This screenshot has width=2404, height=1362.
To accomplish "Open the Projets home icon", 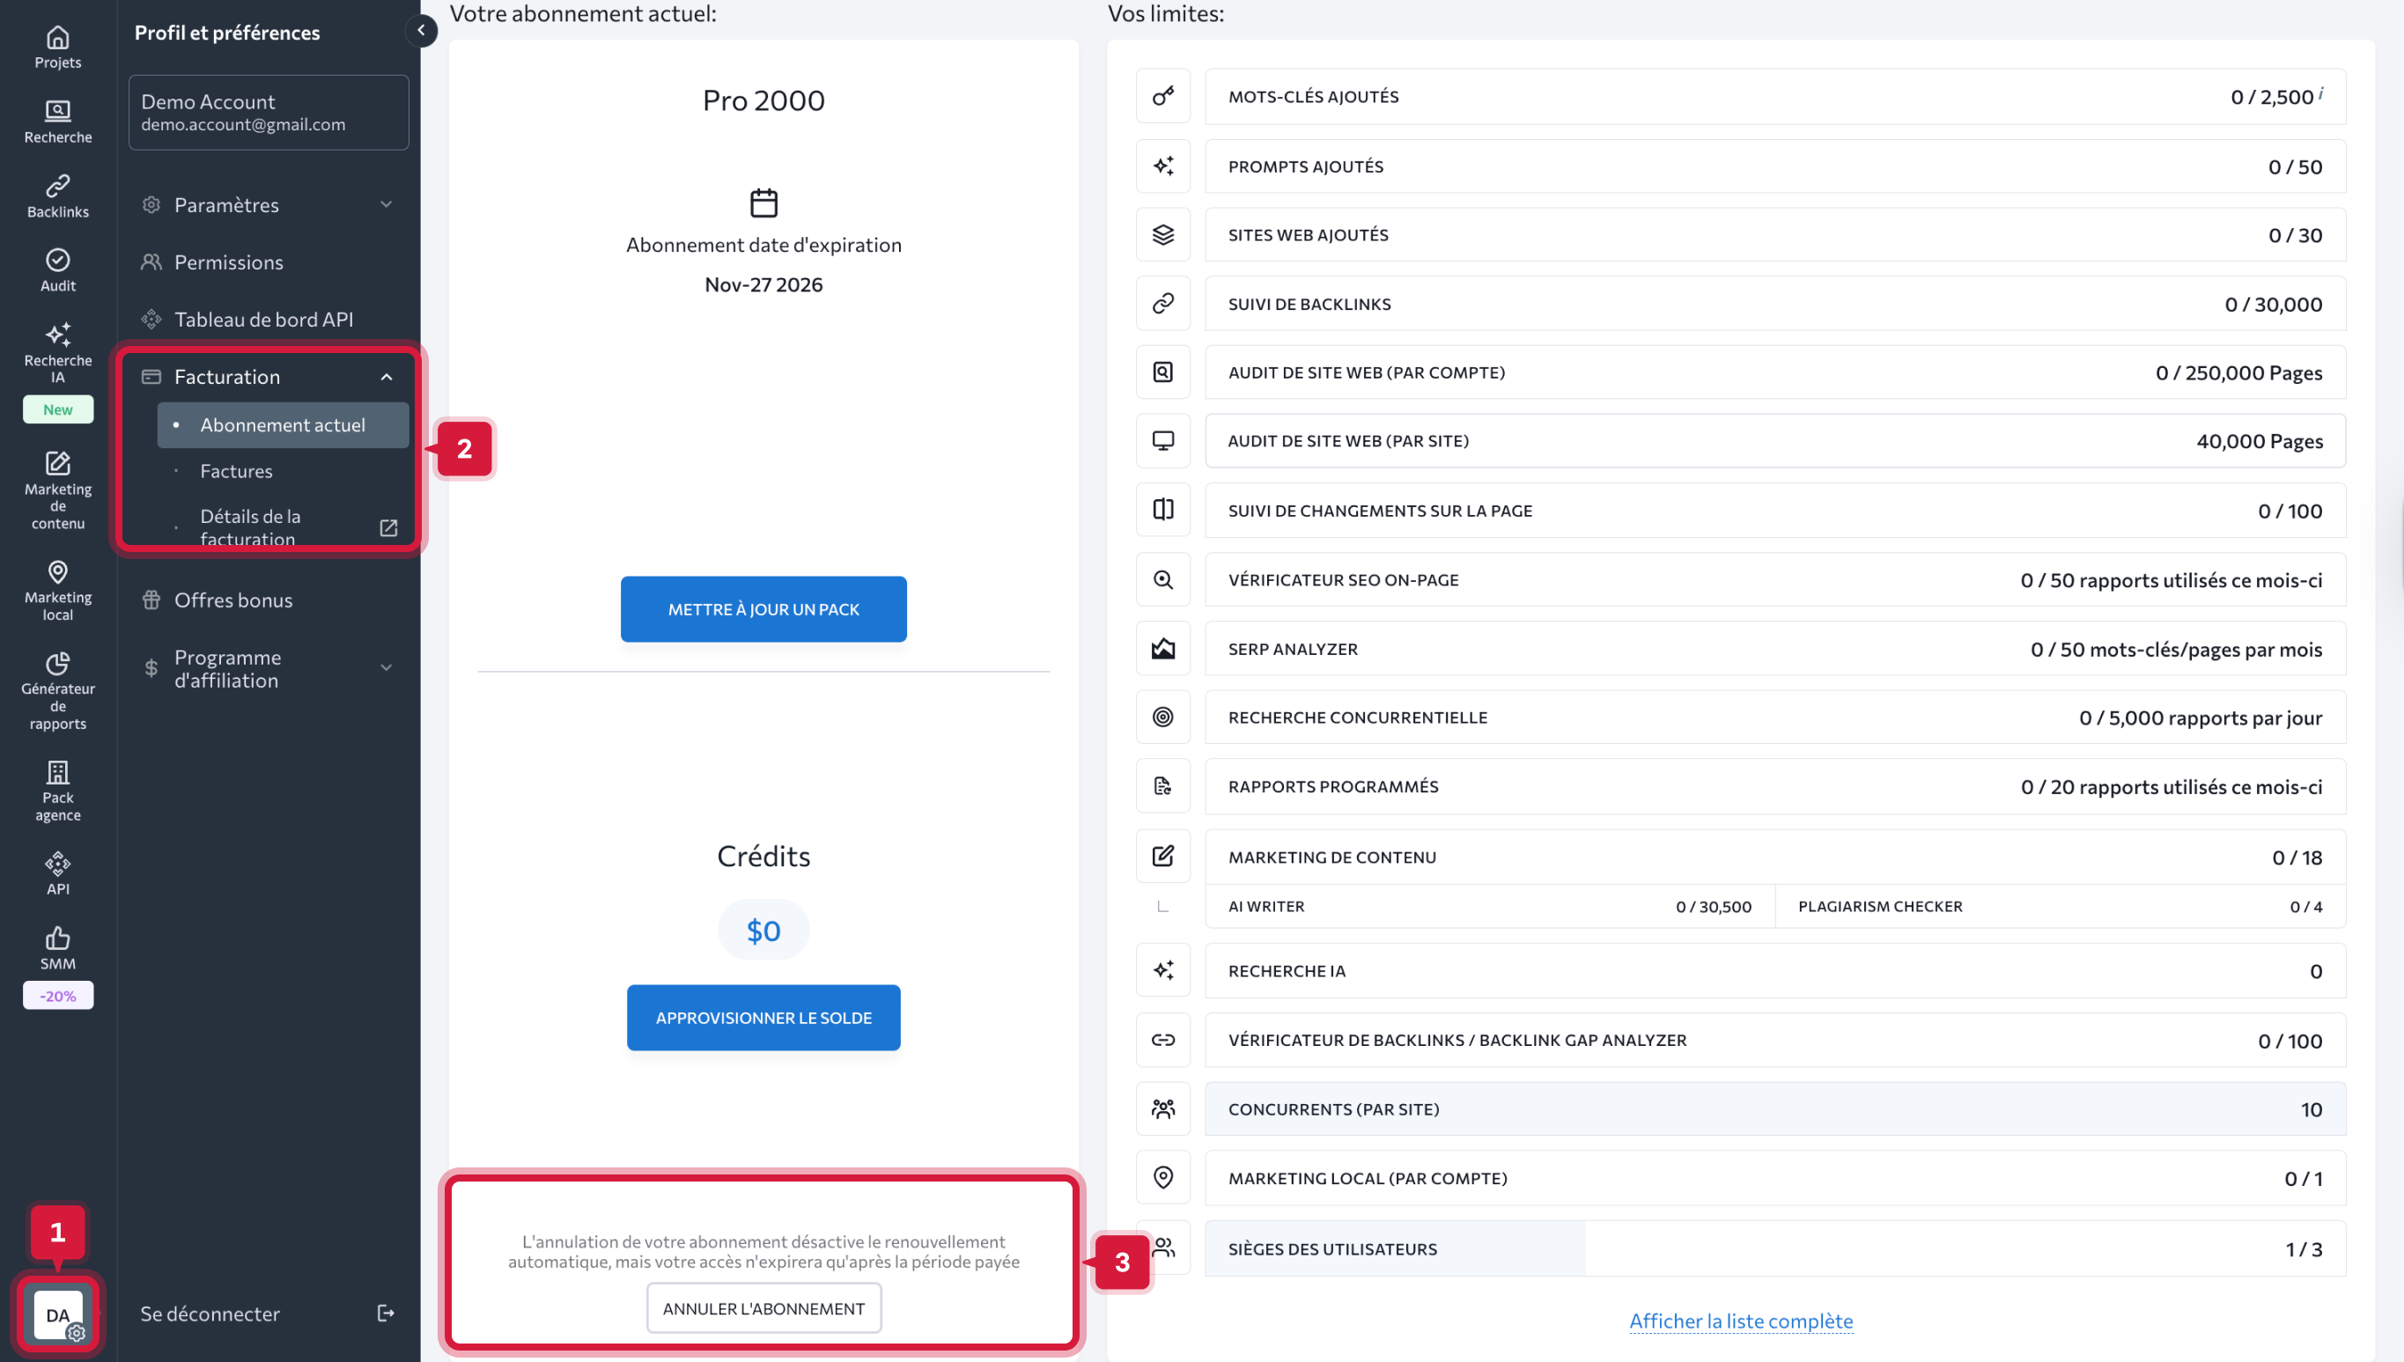I will (x=58, y=39).
